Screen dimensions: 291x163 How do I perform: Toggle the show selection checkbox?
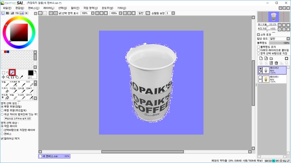[x=60, y=13]
